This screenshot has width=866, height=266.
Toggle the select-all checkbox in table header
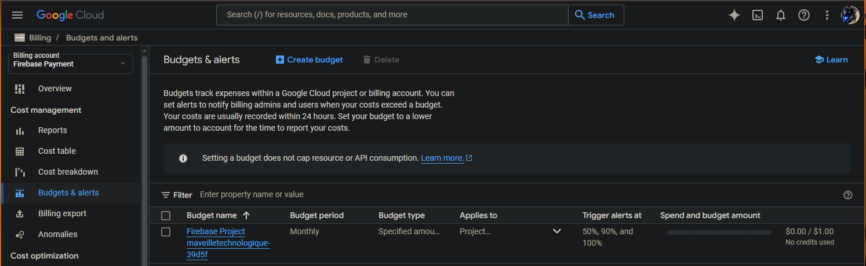(x=166, y=216)
